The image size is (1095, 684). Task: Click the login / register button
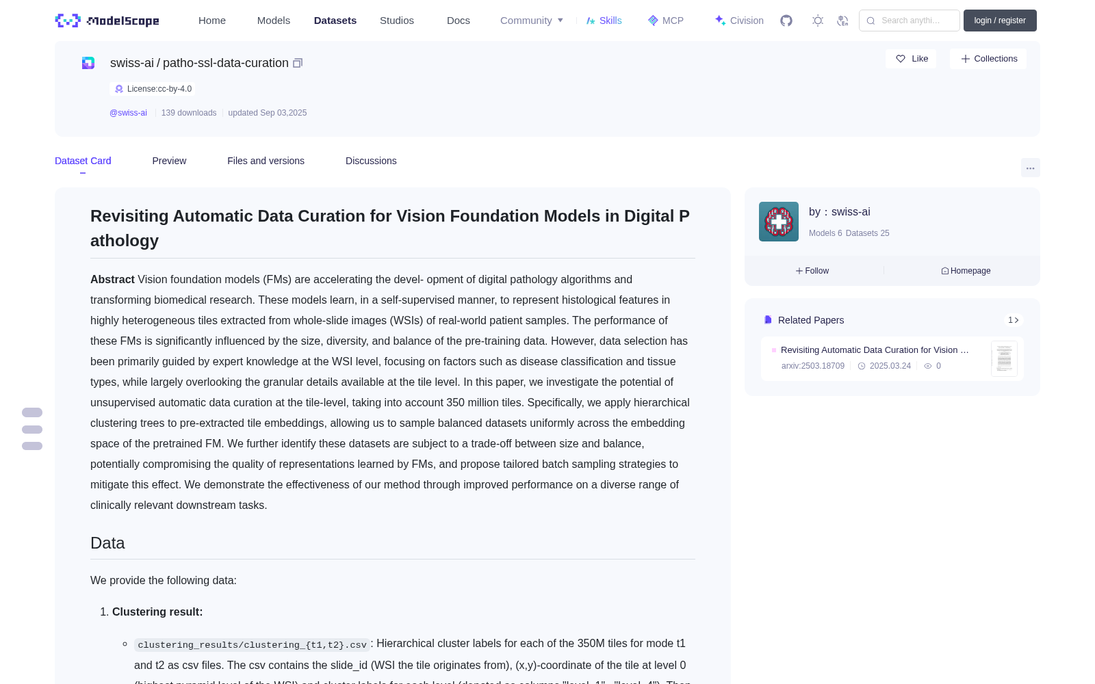point(1000,21)
